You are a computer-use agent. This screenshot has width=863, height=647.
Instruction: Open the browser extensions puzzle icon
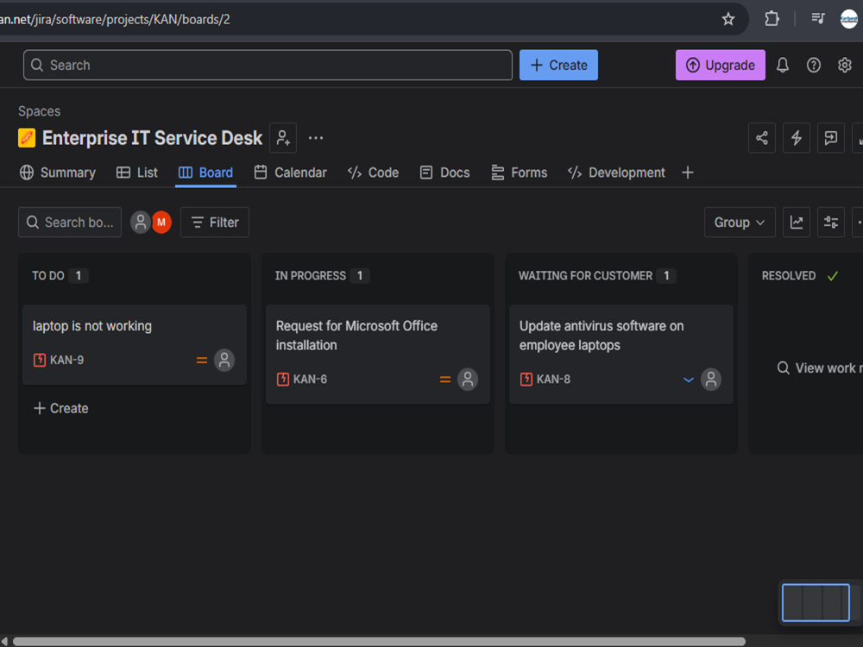(x=772, y=19)
